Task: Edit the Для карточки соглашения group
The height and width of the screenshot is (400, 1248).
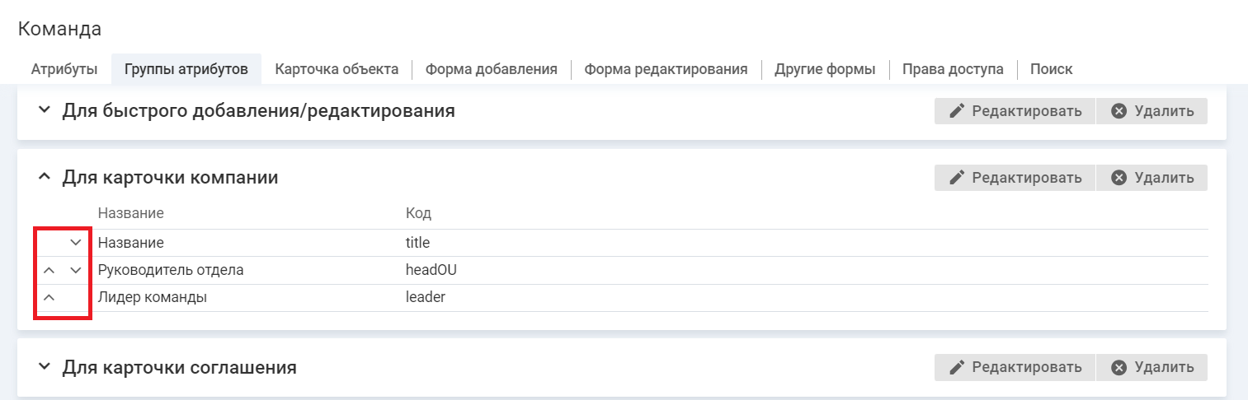Action: 1015,367
